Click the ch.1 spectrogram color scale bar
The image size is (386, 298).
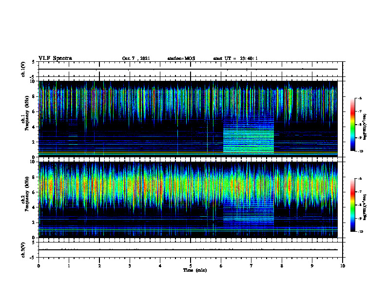352,125
